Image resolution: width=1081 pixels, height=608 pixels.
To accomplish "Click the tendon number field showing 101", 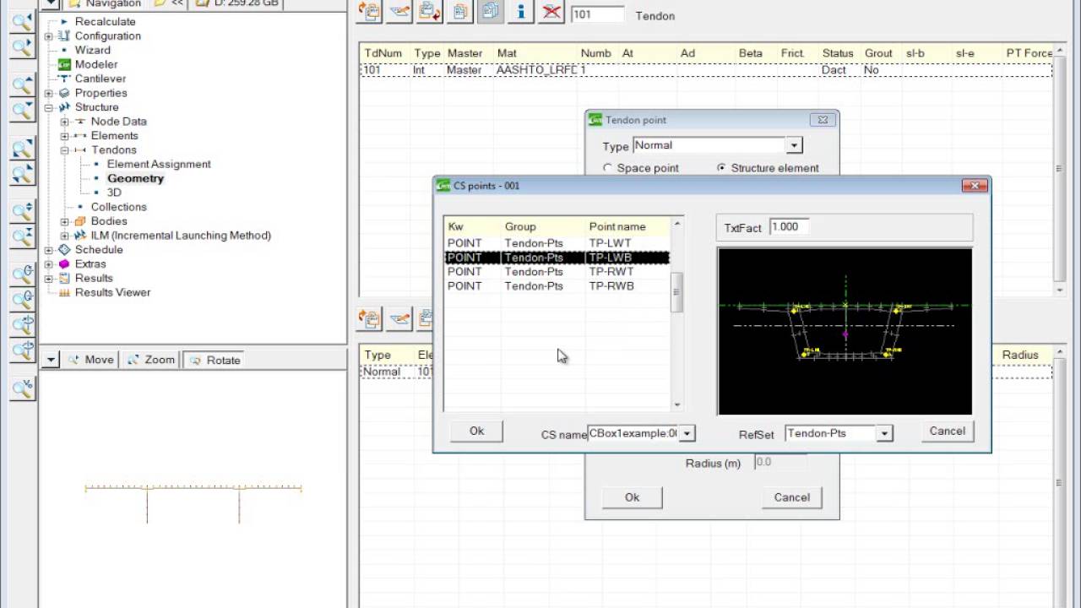I will click(597, 14).
